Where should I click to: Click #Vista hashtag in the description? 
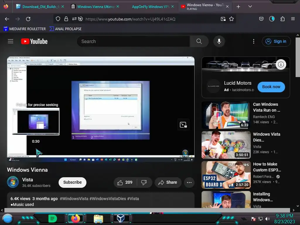(133, 199)
